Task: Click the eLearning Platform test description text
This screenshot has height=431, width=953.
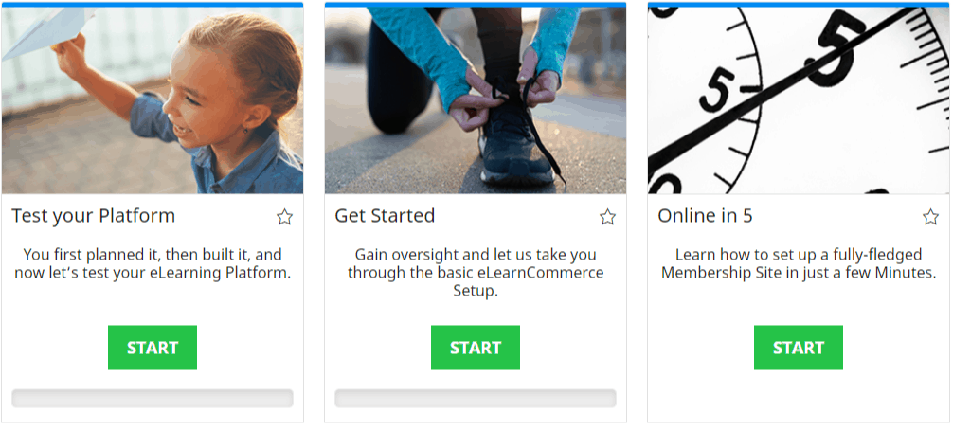Action: coord(153,264)
